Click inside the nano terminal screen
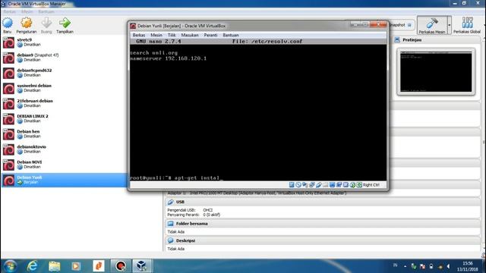The image size is (486, 273). pyautogui.click(x=258, y=112)
